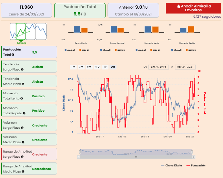Edit the start date field Ene 4, 2016

point(158,67)
